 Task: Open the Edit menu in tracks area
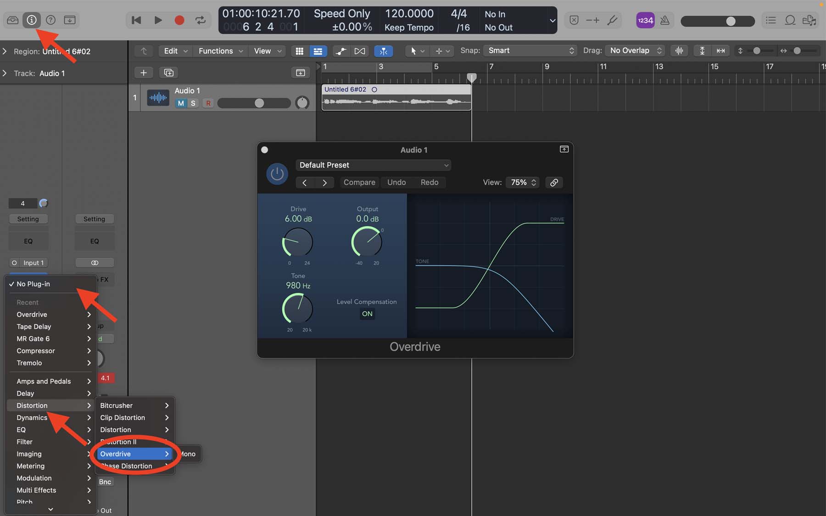(x=176, y=51)
